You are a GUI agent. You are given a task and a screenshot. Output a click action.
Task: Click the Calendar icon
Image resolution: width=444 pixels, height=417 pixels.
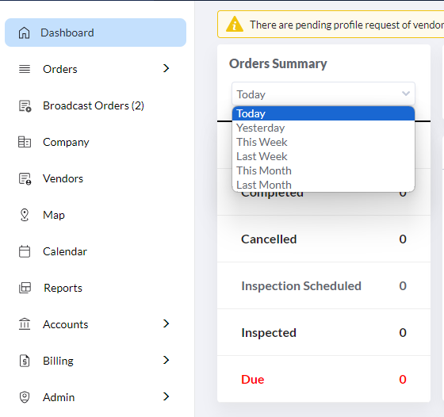pos(25,251)
